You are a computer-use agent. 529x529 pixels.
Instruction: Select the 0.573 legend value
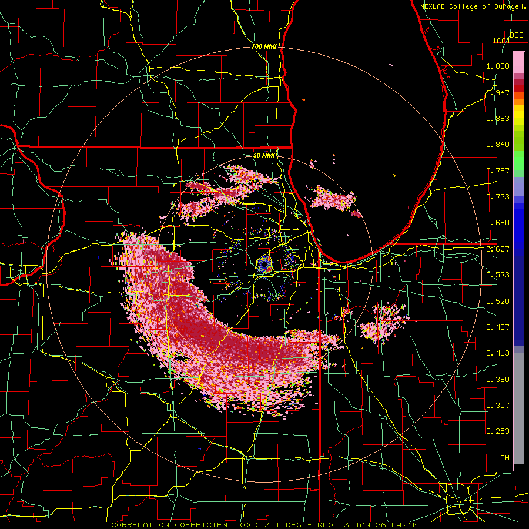498,275
